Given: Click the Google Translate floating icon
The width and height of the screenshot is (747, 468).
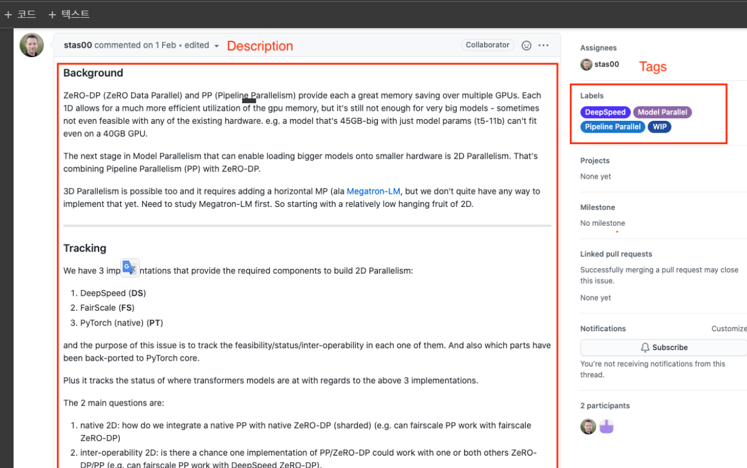Looking at the screenshot, I should click(130, 268).
